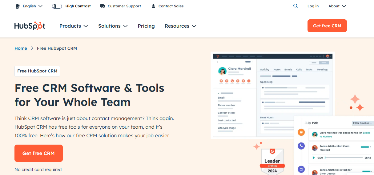Select the Meetings tab in the CRM preview
Screen dimensions: 374x175
(x=322, y=70)
